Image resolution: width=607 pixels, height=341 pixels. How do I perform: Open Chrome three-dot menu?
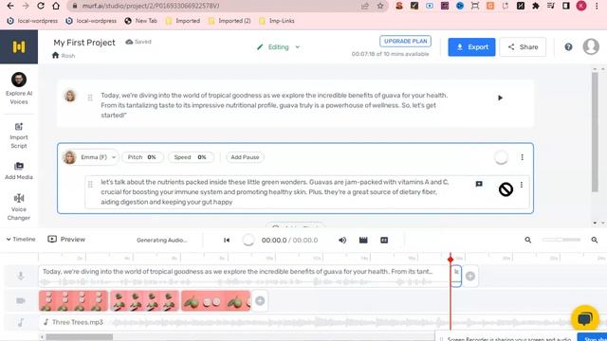(597, 6)
